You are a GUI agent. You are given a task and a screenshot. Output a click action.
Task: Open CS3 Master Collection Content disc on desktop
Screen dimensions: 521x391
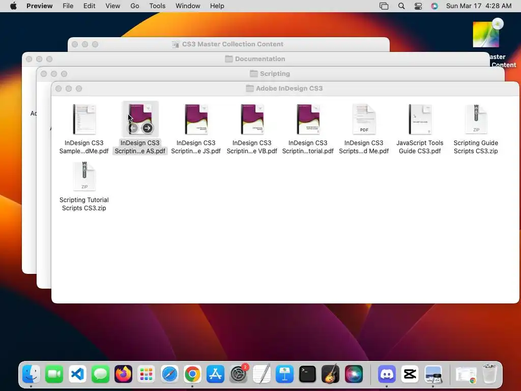[x=486, y=34]
